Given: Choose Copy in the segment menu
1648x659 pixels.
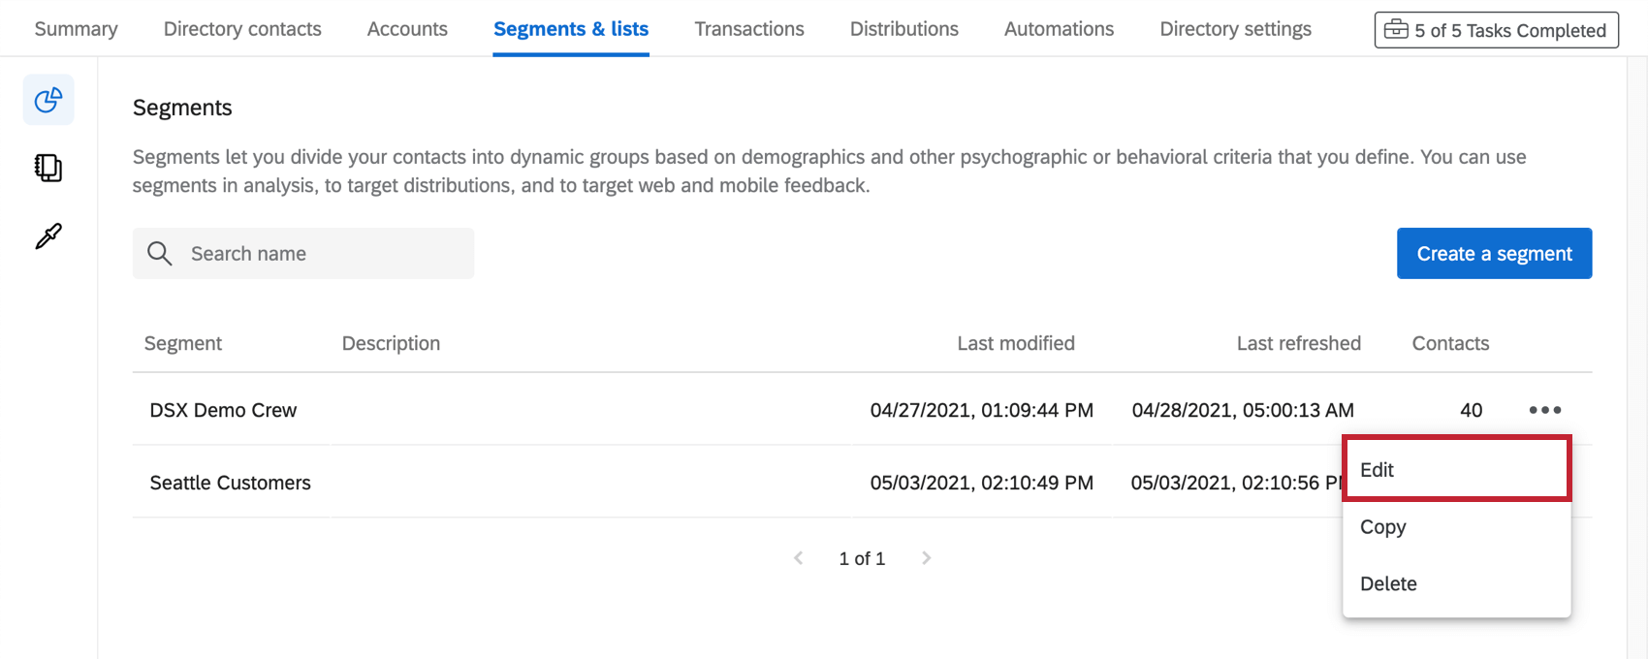Looking at the screenshot, I should coord(1383,527).
